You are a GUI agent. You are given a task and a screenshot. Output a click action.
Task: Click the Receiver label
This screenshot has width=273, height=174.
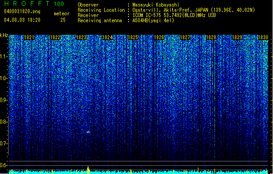click(x=88, y=15)
